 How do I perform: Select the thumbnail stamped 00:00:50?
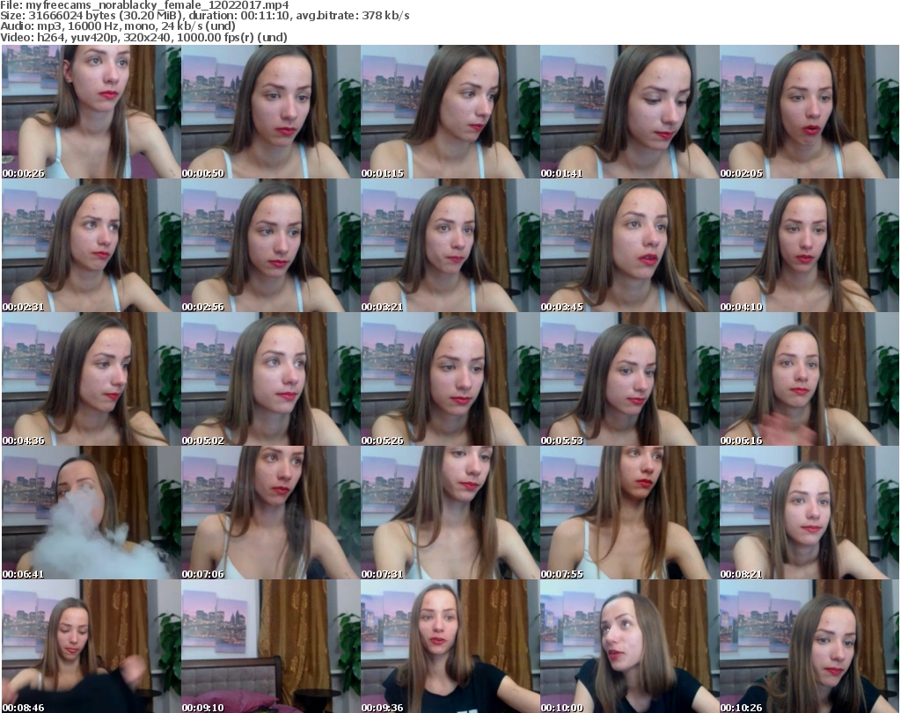click(x=271, y=112)
